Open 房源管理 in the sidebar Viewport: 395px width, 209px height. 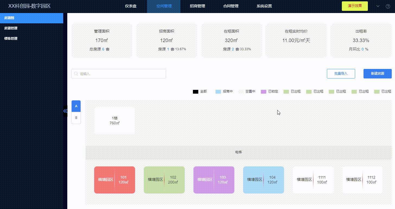point(31,28)
